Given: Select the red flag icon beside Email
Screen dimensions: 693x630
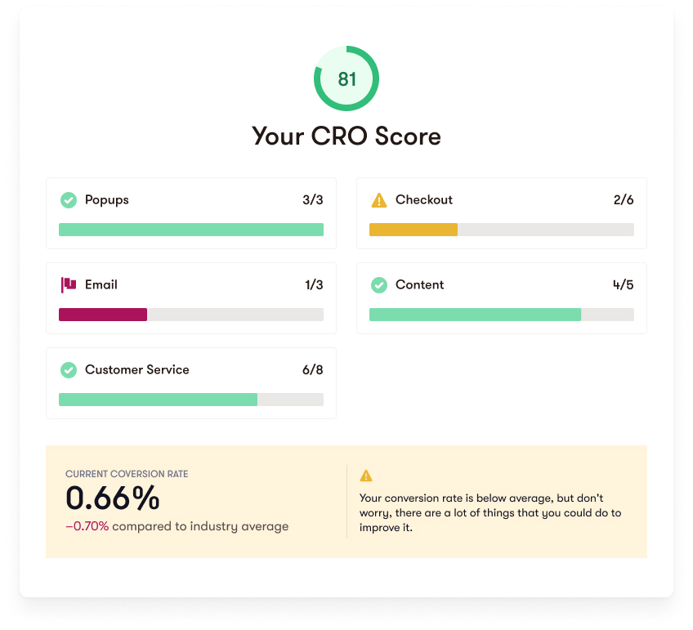Looking at the screenshot, I should pyautogui.click(x=69, y=284).
